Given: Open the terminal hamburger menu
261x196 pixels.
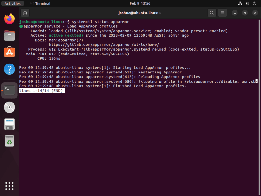Looking at the screenshot, I should (222, 13).
